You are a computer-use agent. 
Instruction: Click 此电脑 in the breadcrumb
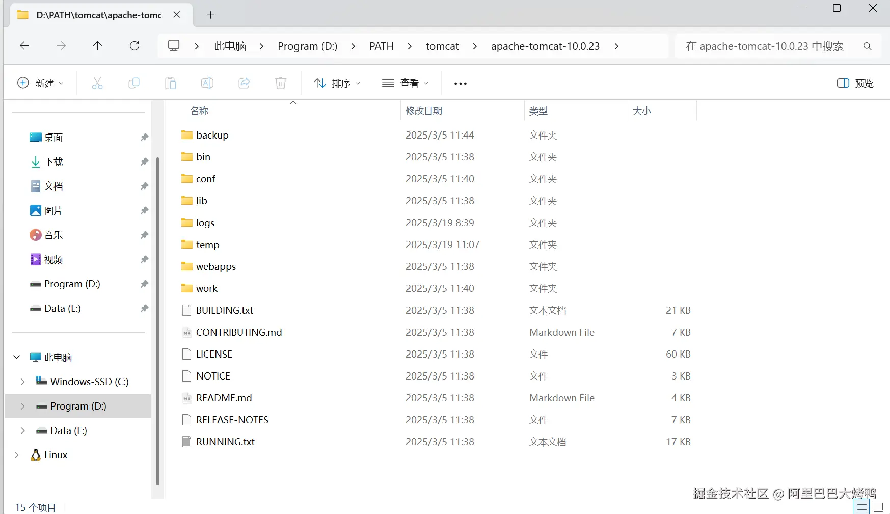point(230,46)
